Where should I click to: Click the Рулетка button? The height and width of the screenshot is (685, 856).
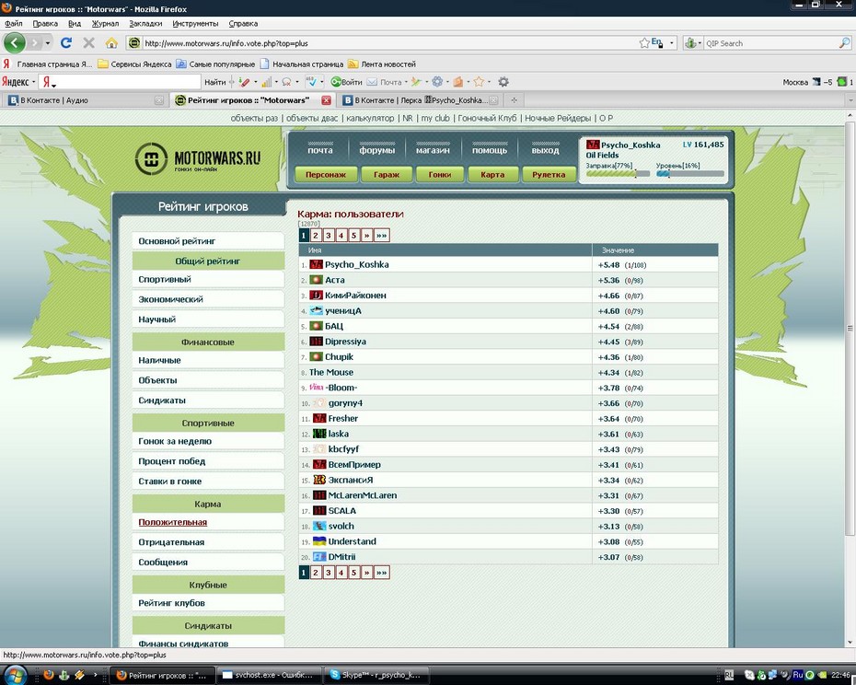click(x=548, y=175)
